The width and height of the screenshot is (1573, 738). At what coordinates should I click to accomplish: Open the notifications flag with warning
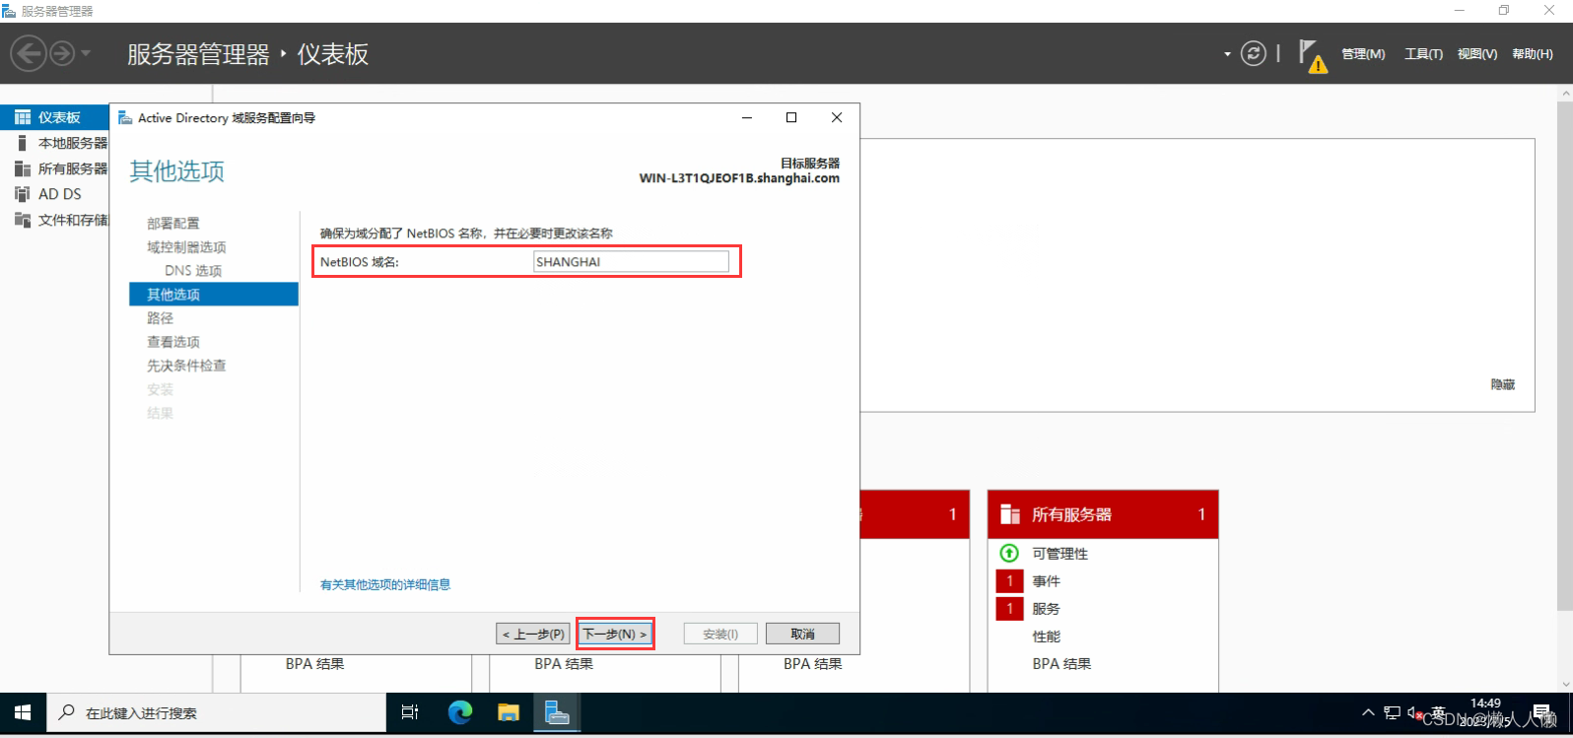point(1312,54)
